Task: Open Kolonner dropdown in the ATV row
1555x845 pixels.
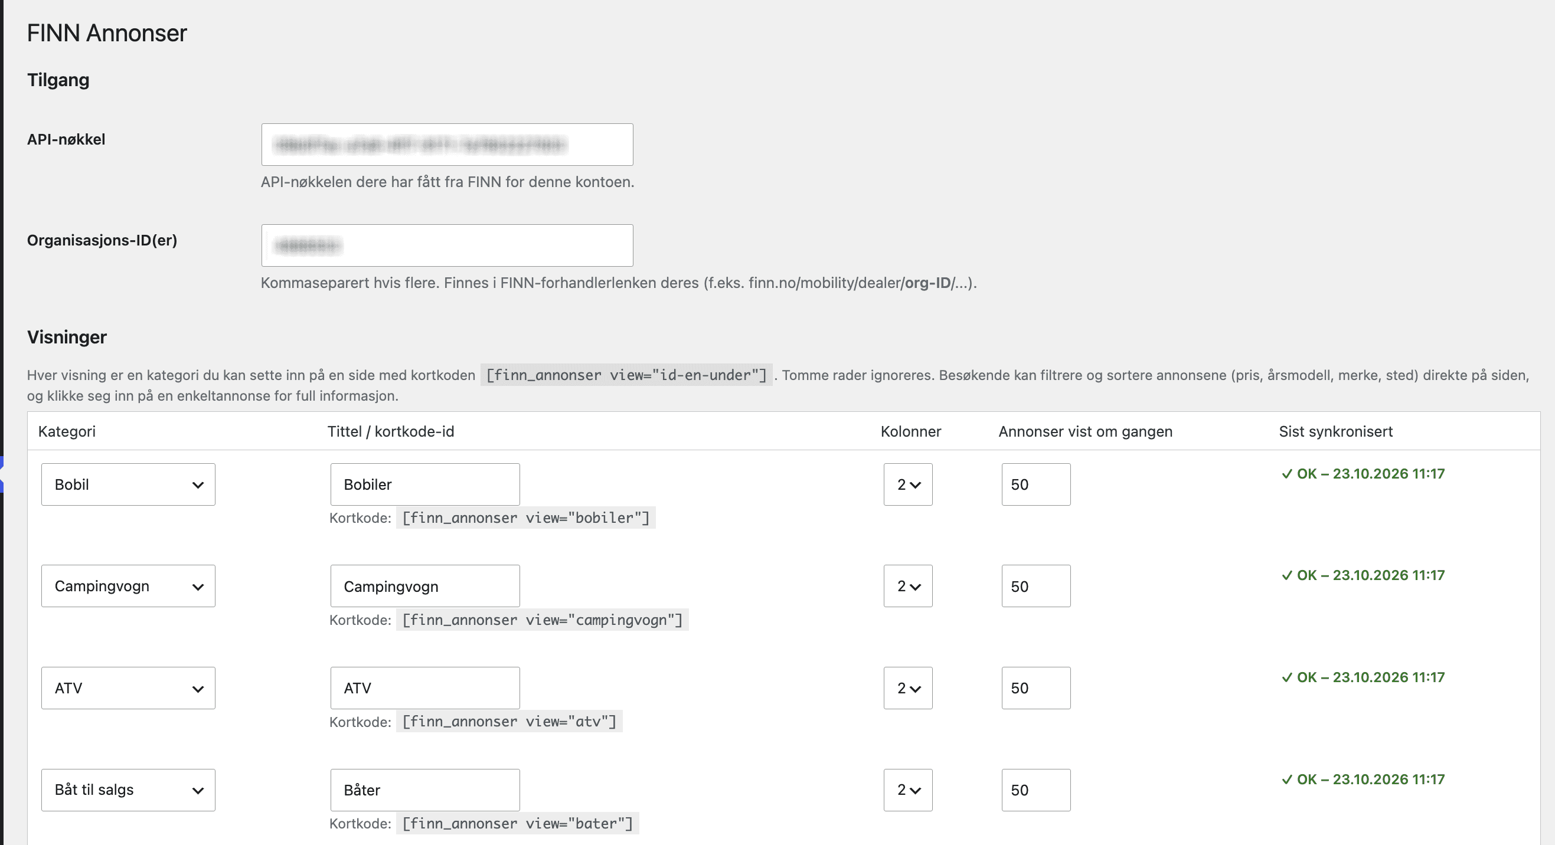Action: click(908, 688)
